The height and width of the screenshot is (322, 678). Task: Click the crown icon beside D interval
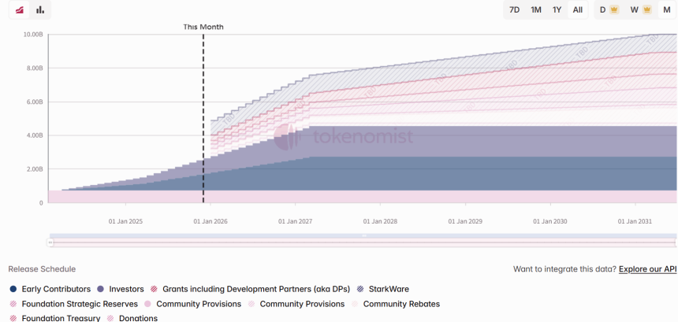coord(614,10)
